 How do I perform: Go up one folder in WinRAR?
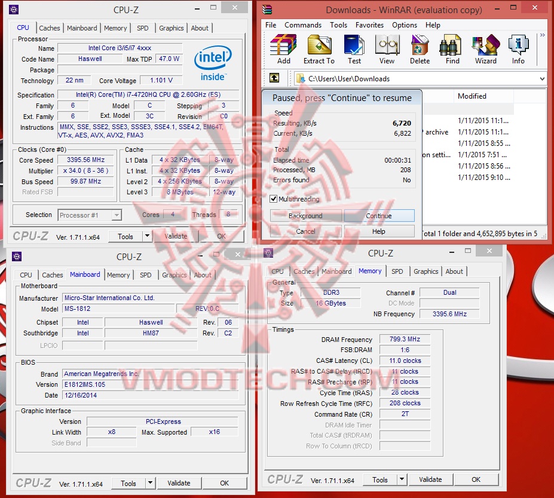click(x=274, y=78)
